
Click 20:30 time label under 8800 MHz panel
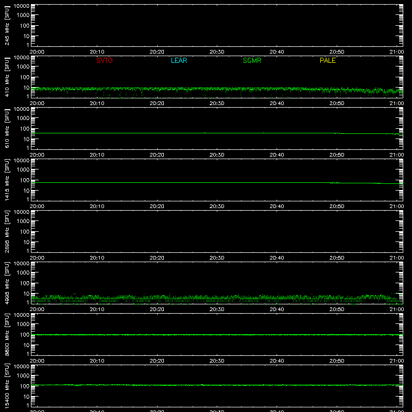click(217, 361)
